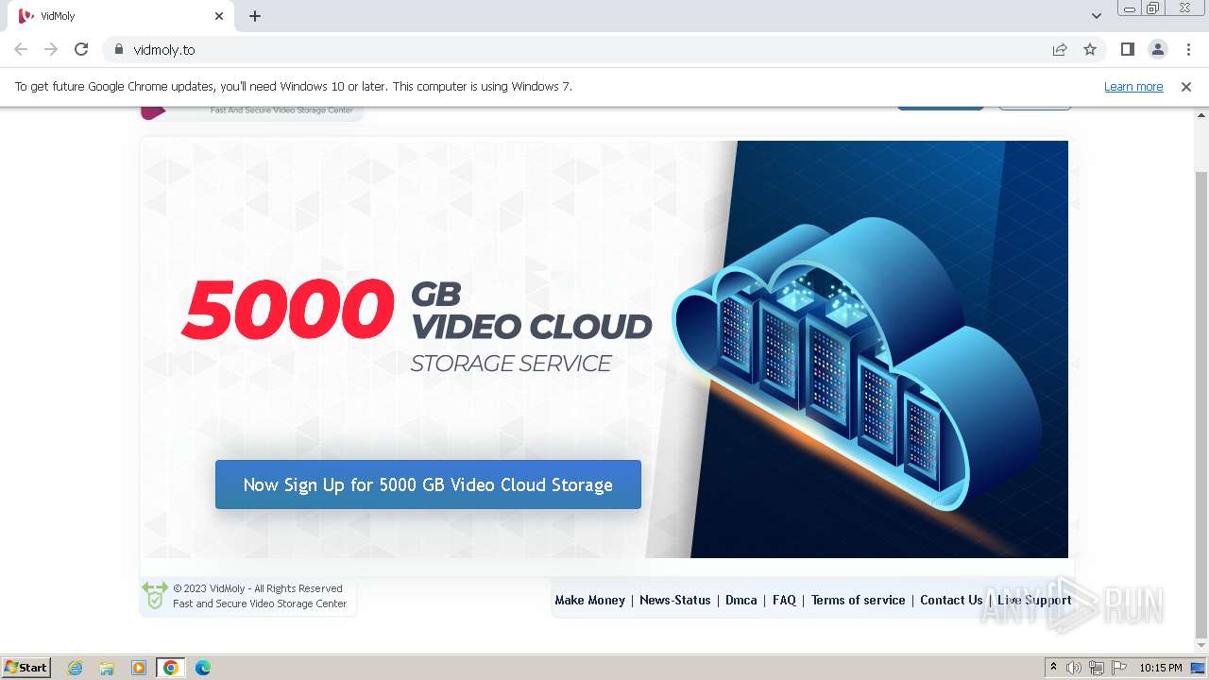1209x680 pixels.
Task: Open the Chrome profile avatar
Action: (1157, 49)
